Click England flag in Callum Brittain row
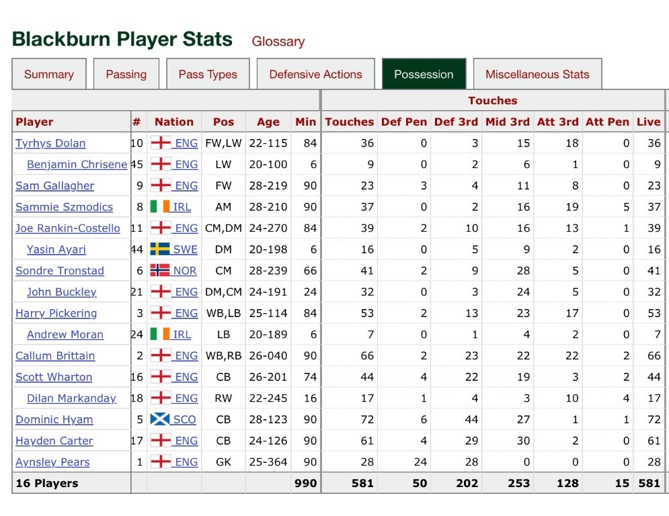669x516 pixels. point(160,356)
